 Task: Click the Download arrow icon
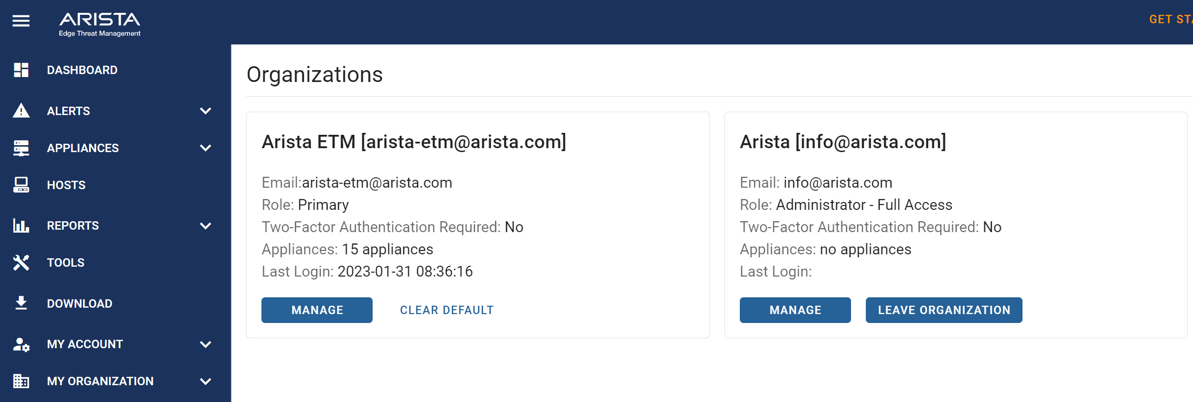[21, 303]
